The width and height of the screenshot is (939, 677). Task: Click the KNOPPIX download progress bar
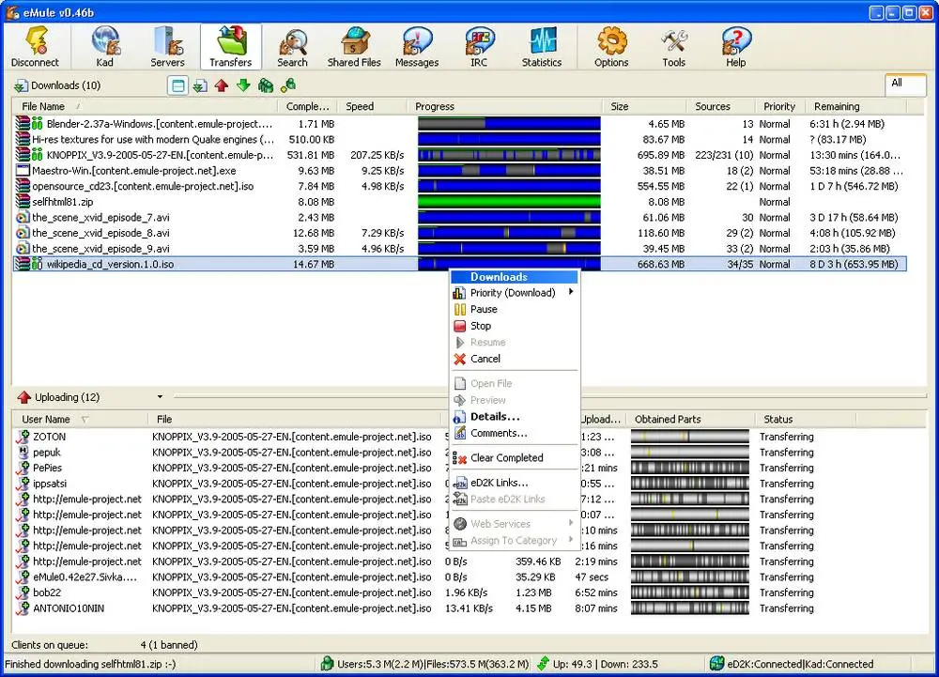pos(509,155)
